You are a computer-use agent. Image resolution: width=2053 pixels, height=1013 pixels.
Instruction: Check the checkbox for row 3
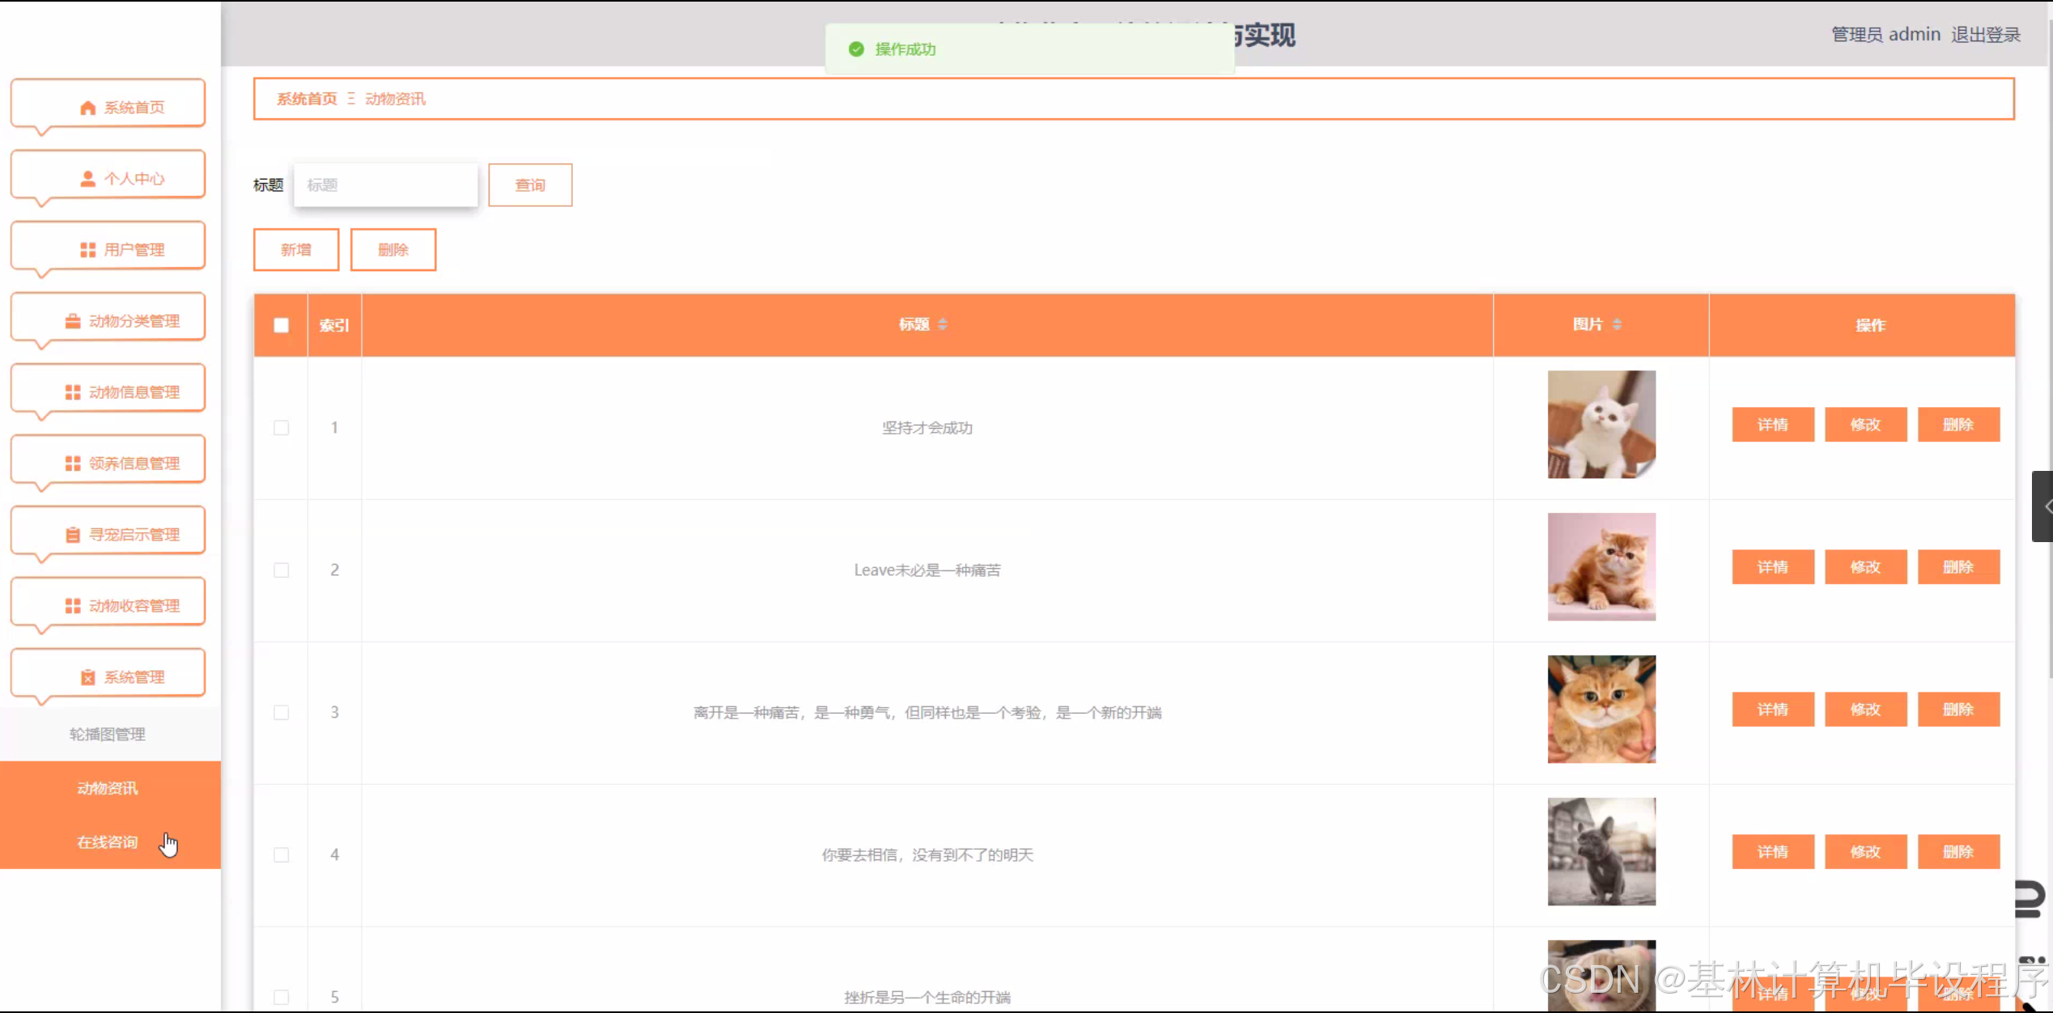pyautogui.click(x=281, y=712)
